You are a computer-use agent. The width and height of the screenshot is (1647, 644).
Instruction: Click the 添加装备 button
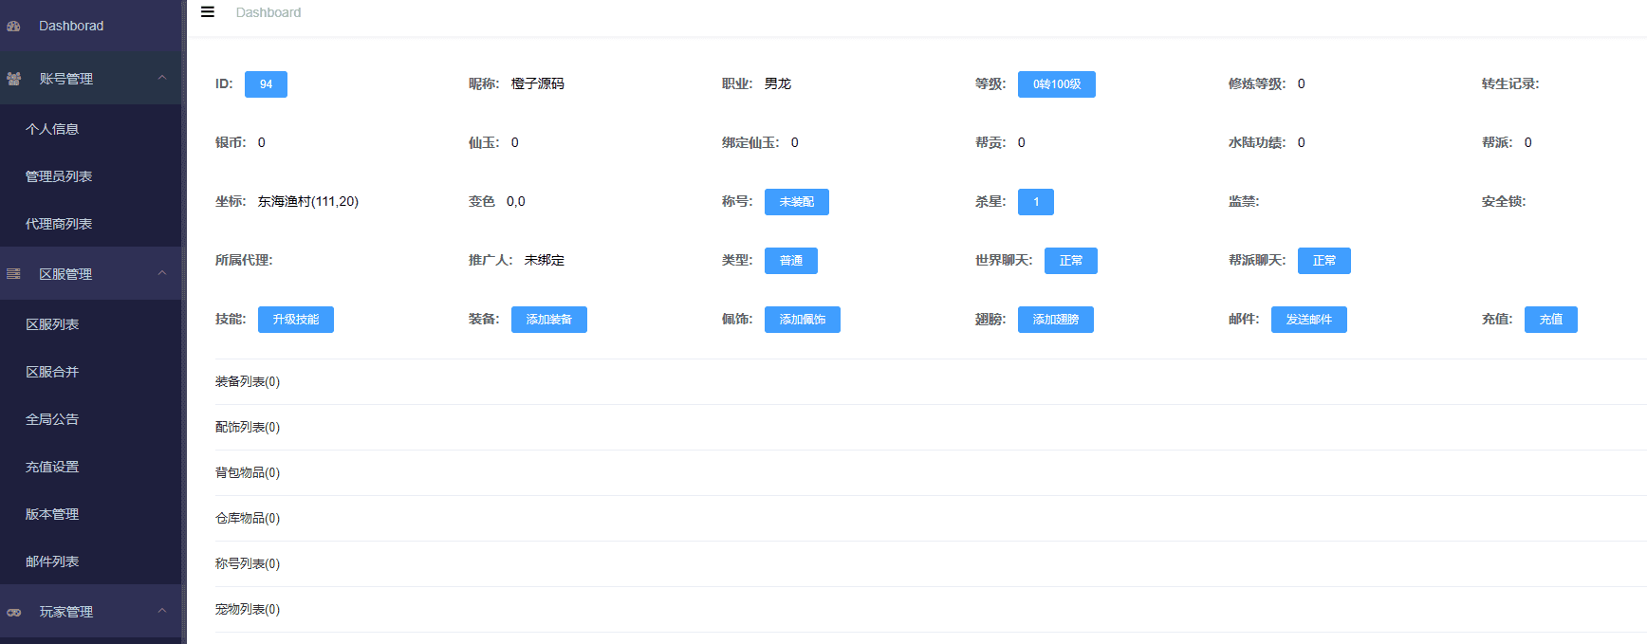(x=548, y=320)
